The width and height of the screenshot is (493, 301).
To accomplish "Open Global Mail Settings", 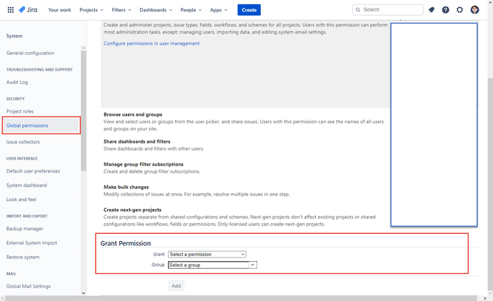I will (x=29, y=286).
